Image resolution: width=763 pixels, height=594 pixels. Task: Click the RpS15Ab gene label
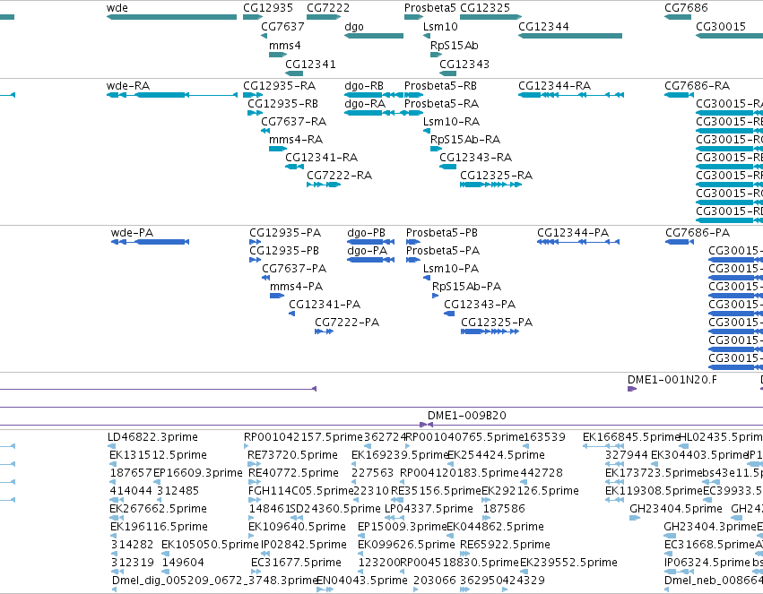455,46
